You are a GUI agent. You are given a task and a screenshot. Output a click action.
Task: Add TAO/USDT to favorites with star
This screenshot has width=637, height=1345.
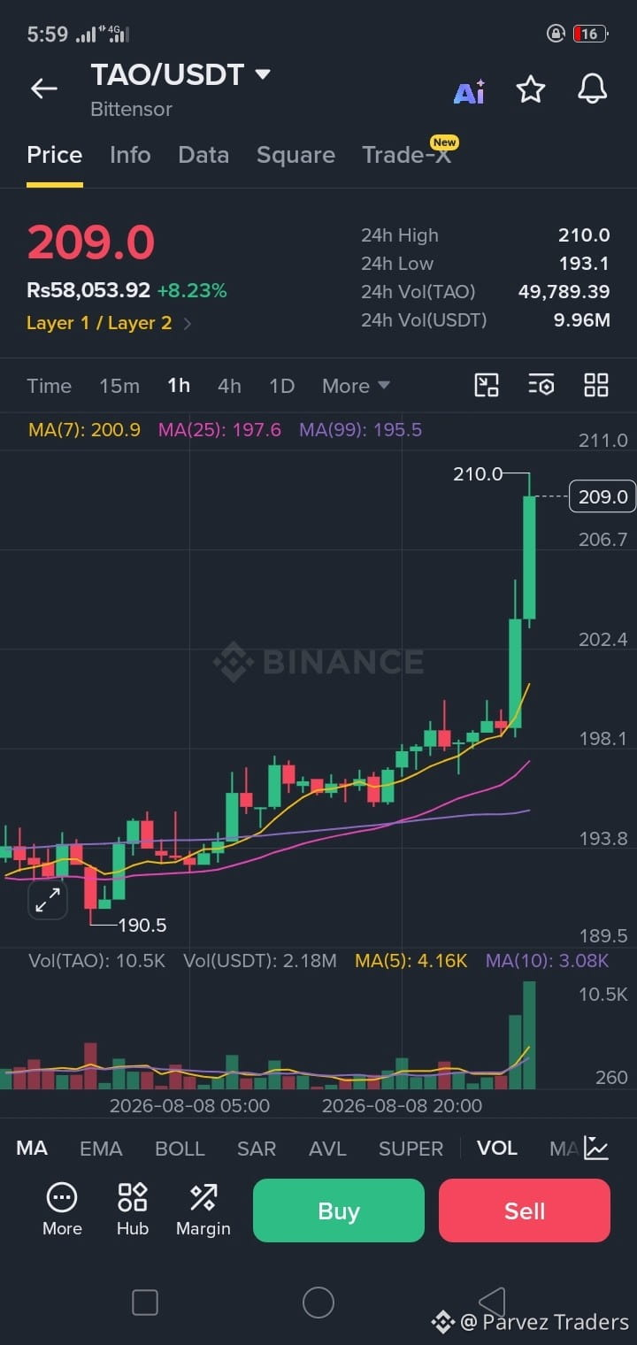(531, 88)
